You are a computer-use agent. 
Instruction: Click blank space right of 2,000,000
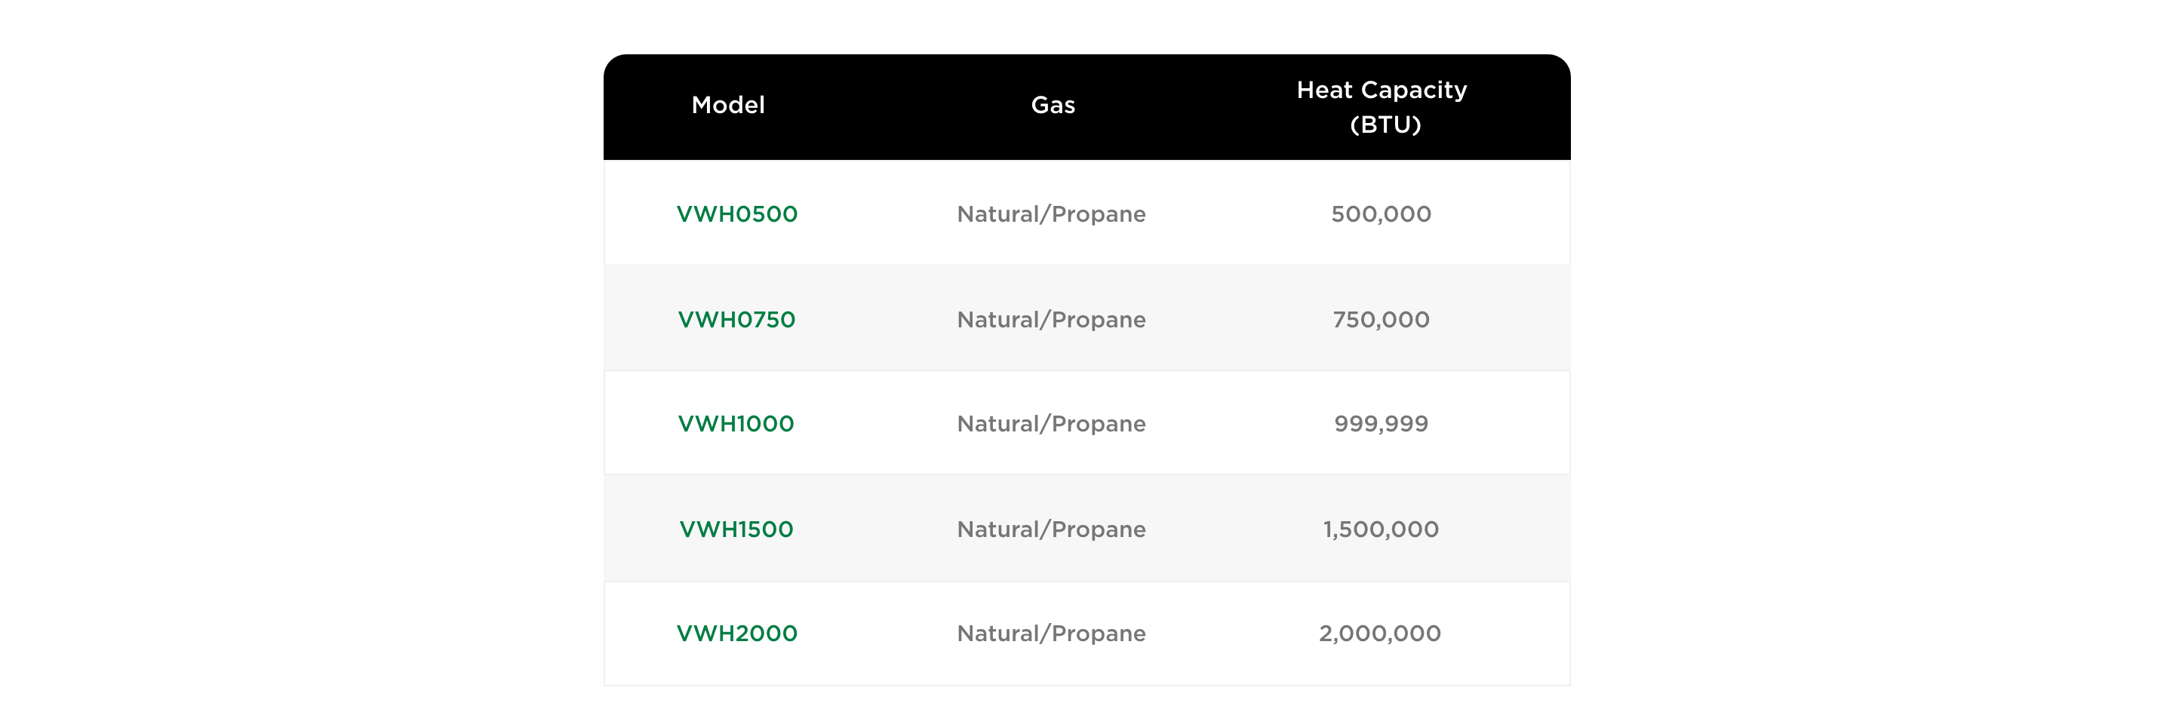[1510, 633]
